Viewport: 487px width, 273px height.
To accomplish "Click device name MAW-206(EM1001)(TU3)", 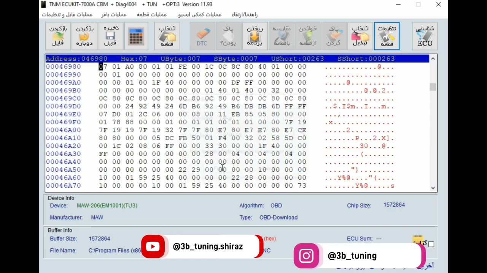I will click(x=107, y=206).
